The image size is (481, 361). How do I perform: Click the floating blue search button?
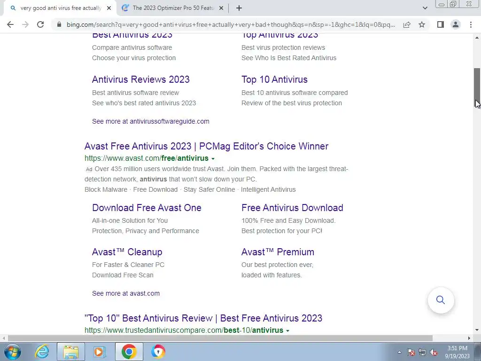tap(441, 300)
